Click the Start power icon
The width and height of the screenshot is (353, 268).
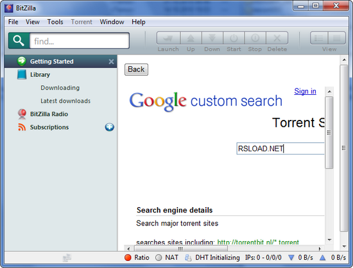[234, 38]
